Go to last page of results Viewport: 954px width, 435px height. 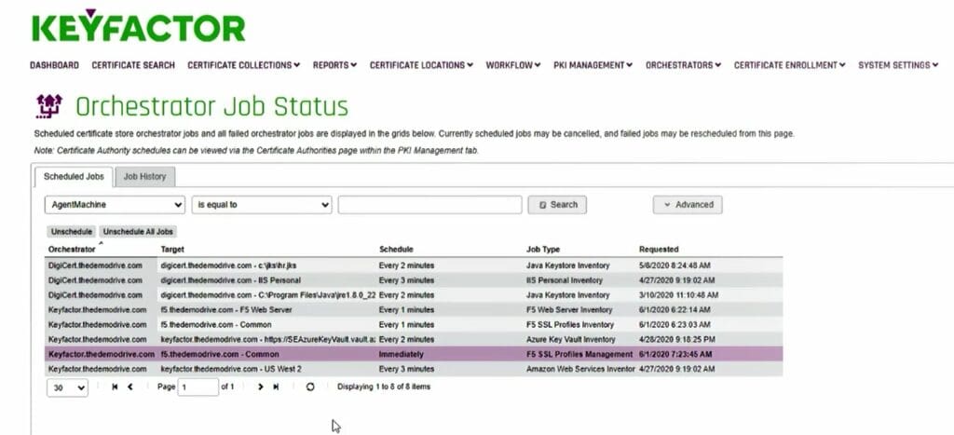[x=276, y=387]
